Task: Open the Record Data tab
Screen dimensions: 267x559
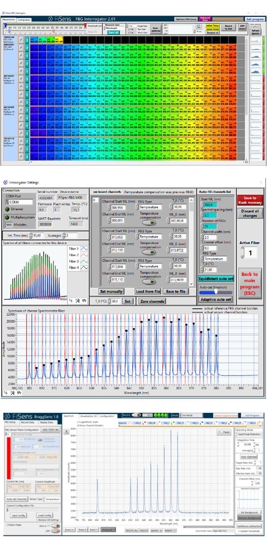Action: click(26, 423)
